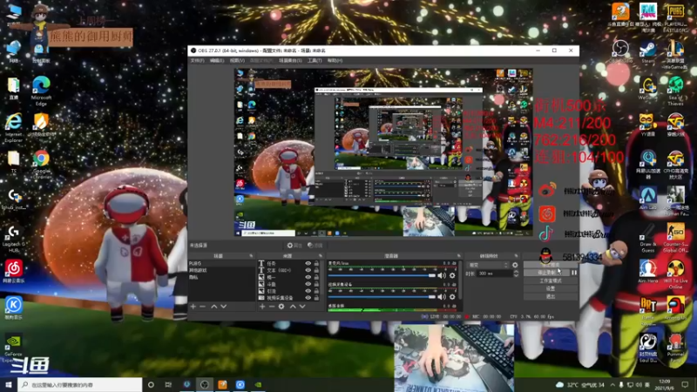
Task: Mute the first audio mixer channel speaker
Action: [442, 275]
